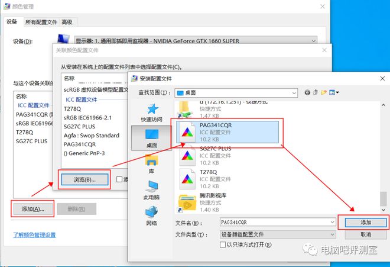The height and width of the screenshot is (267, 390).
Task: Select sRGB IEC6196 row in device list
Action: [34, 123]
